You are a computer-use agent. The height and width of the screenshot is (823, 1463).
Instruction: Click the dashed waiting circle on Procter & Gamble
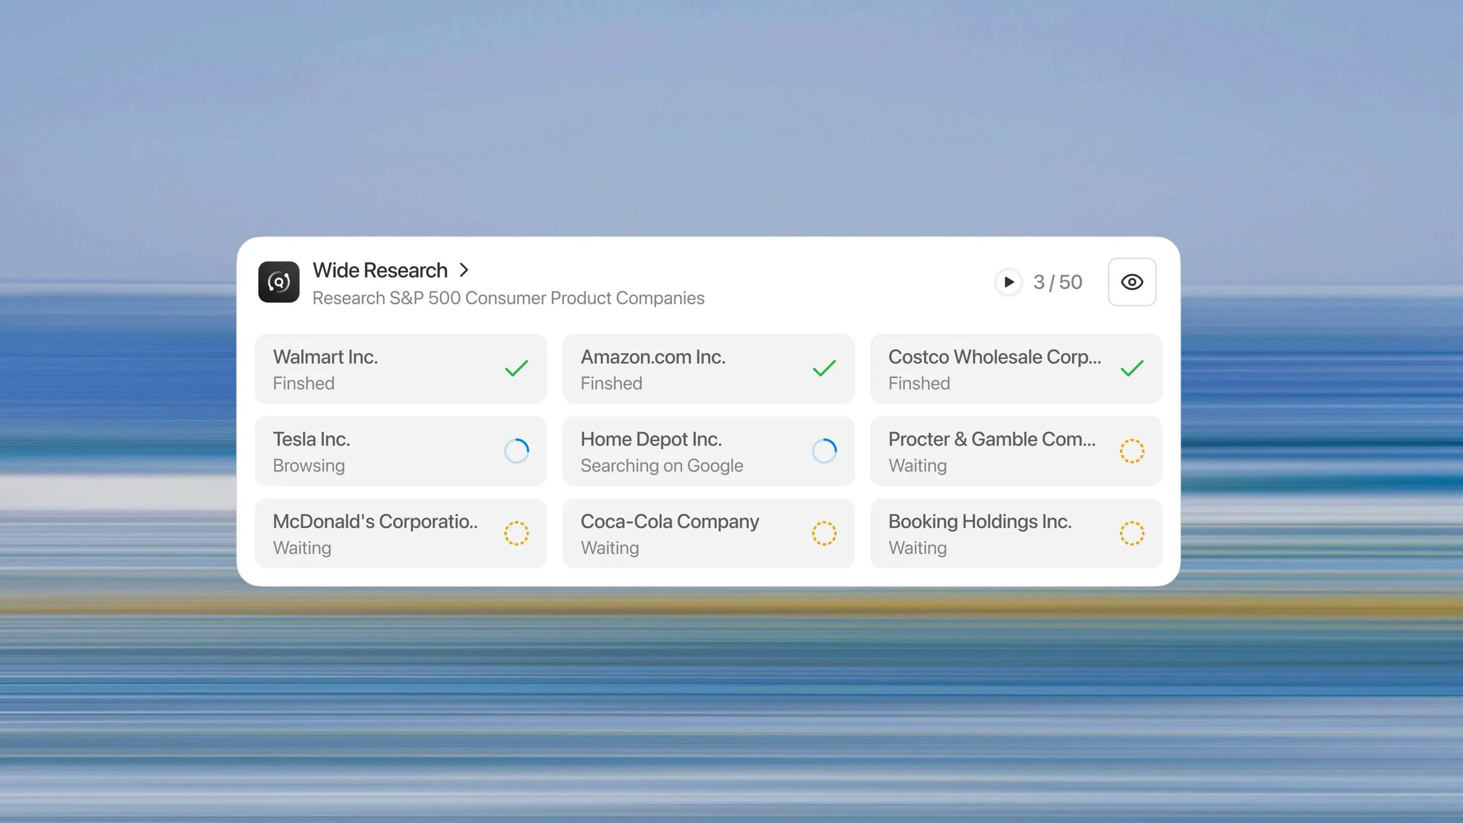pos(1132,451)
